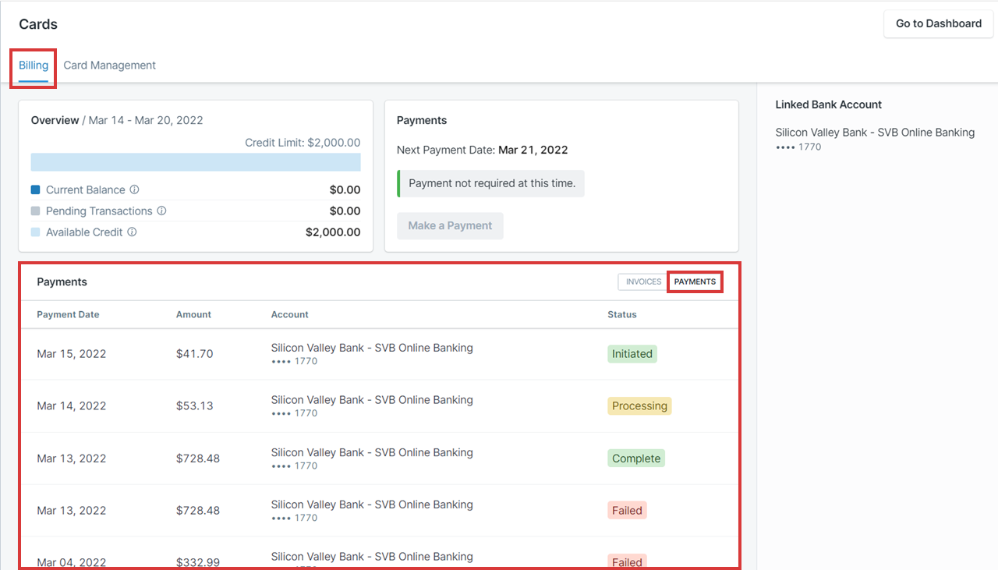Click the credit limit usage bar
This screenshot has height=570, width=998.
pos(196,162)
